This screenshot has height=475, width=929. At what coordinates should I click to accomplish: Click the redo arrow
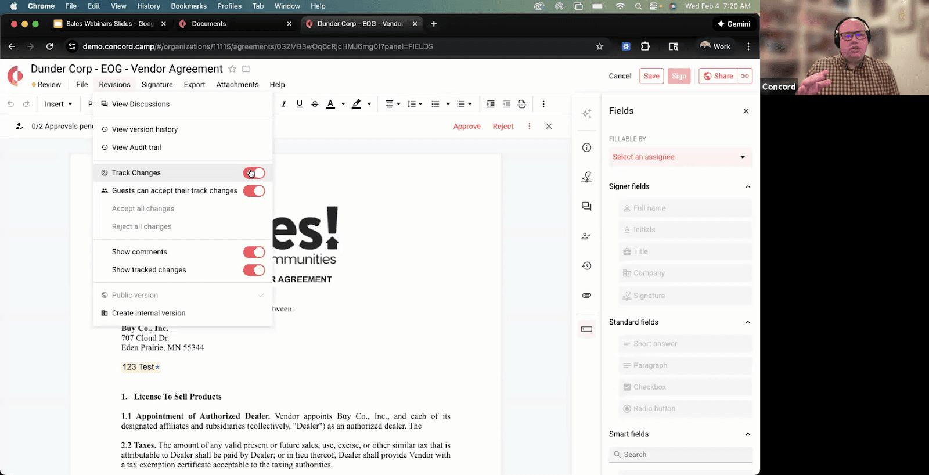click(x=26, y=104)
